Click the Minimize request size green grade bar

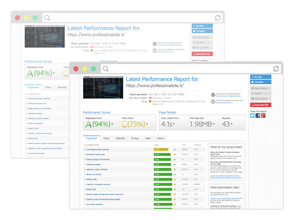pyautogui.click(x=163, y=155)
